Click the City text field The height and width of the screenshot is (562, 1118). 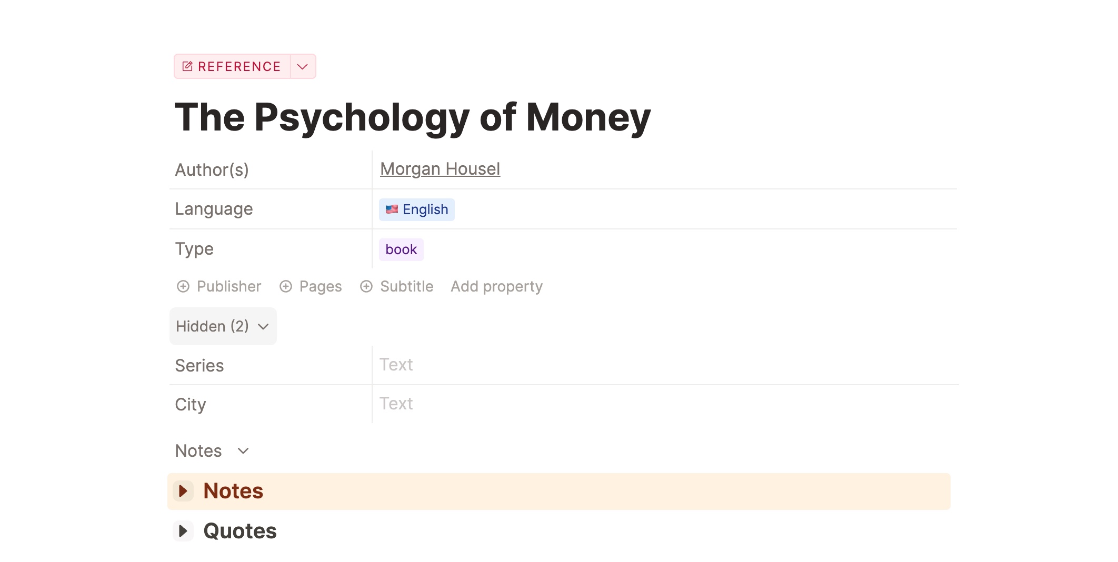point(665,404)
